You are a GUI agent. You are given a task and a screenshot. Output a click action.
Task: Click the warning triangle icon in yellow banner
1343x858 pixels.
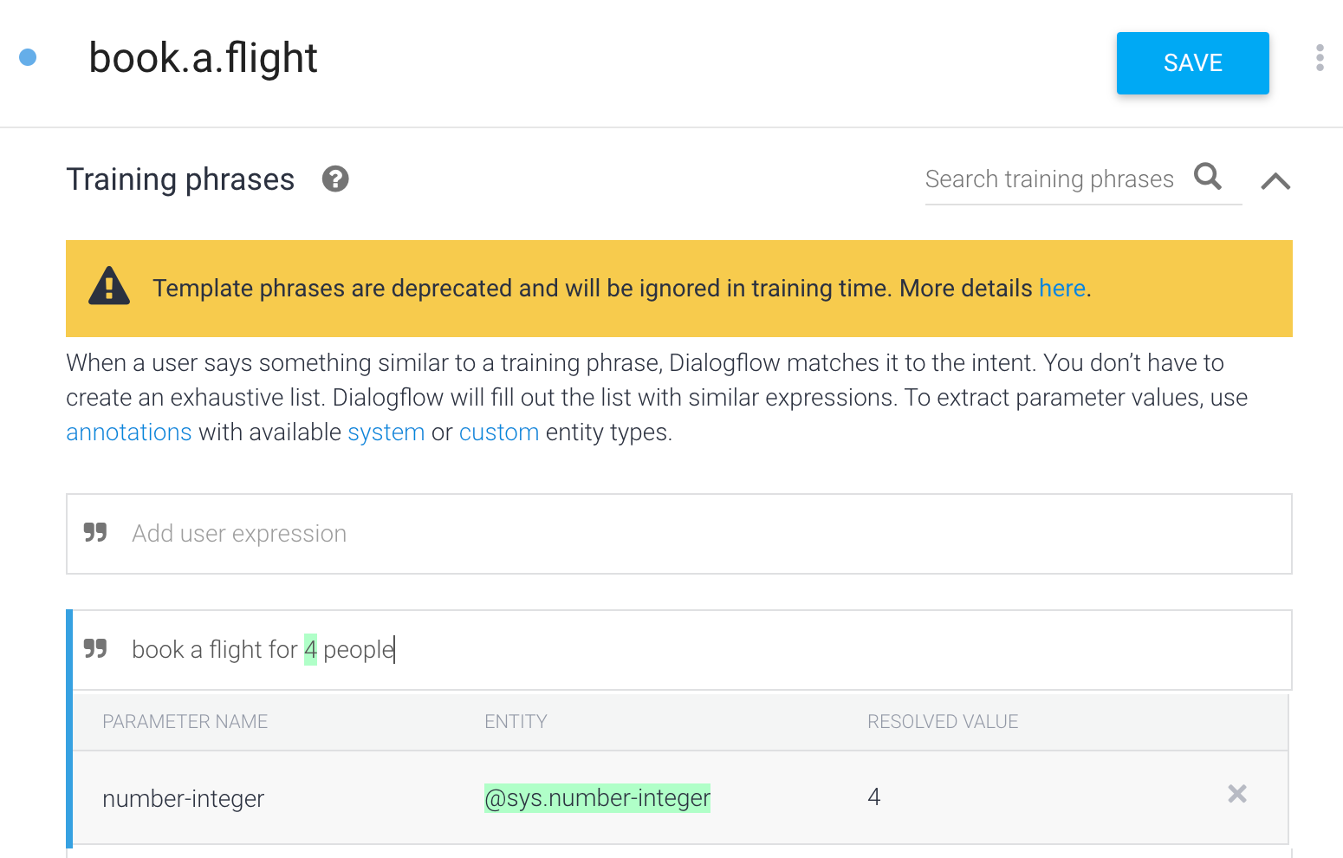(x=109, y=288)
